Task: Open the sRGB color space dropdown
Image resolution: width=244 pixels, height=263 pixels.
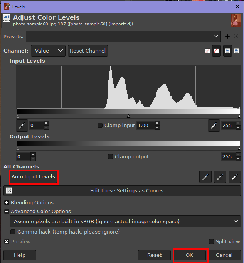Action: click(125, 222)
